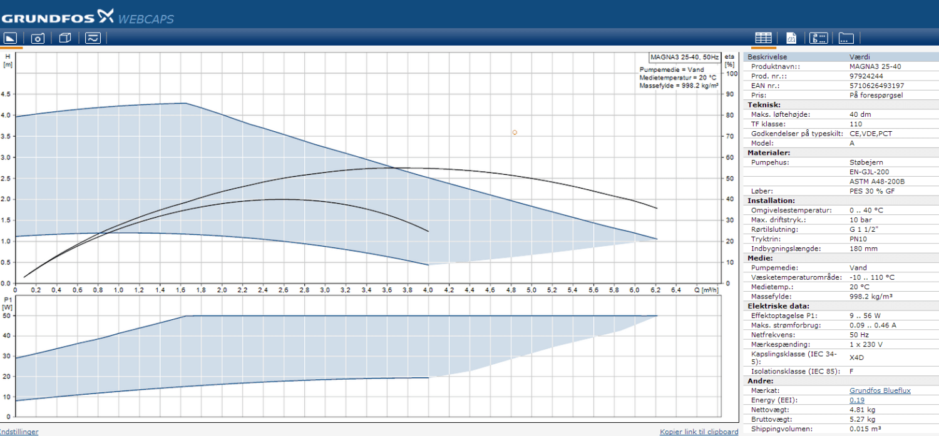Open the Energy EEI 0.19 link
The image size is (939, 436).
point(856,400)
